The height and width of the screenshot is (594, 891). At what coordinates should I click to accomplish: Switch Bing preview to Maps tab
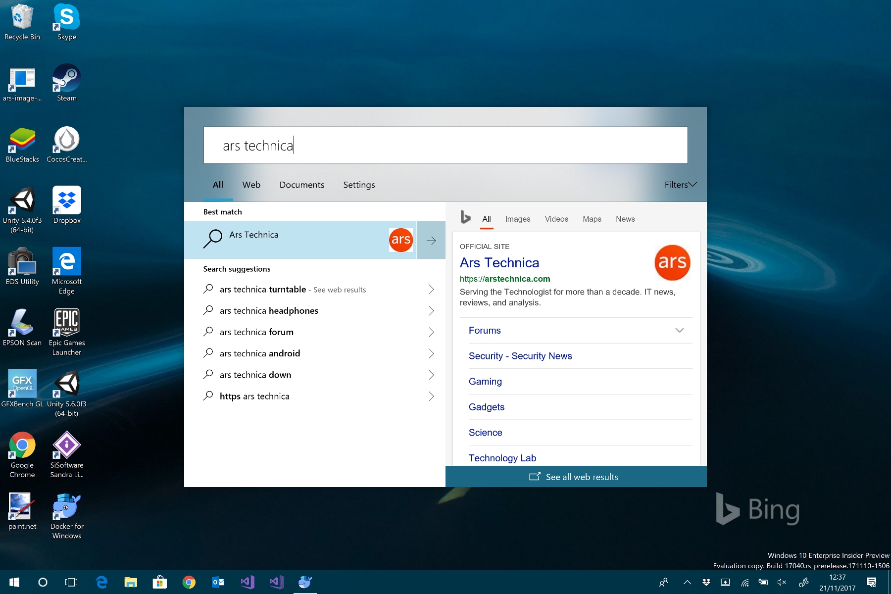(x=592, y=219)
